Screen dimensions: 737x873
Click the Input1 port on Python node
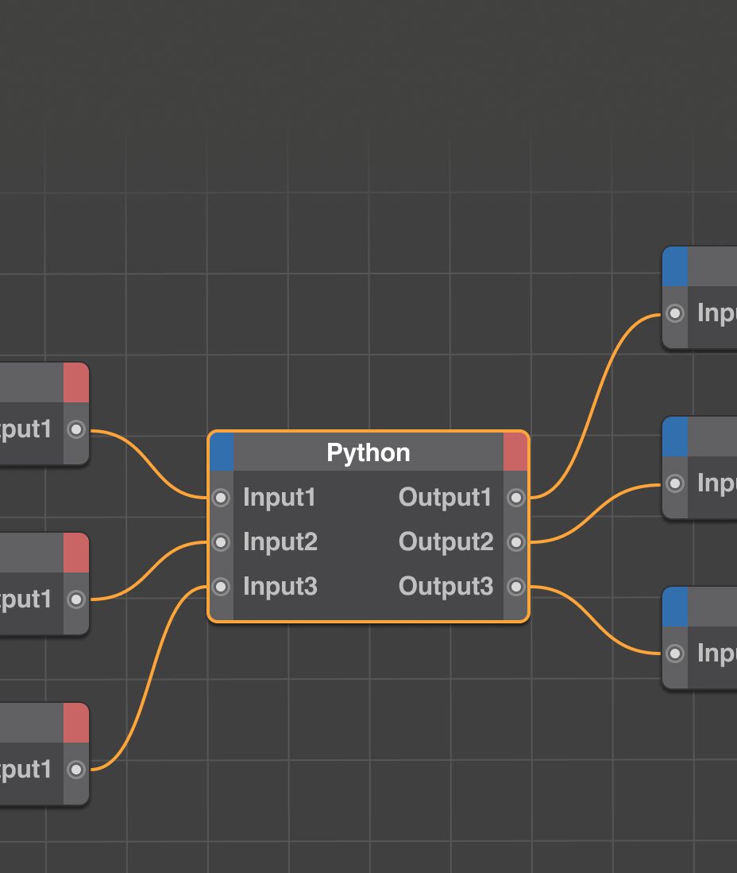pyautogui.click(x=222, y=498)
